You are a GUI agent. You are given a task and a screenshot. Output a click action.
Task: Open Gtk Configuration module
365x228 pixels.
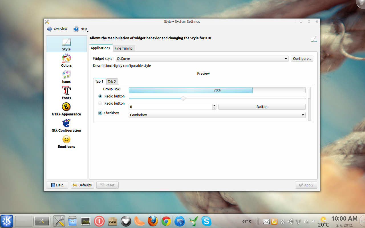[x=66, y=125]
